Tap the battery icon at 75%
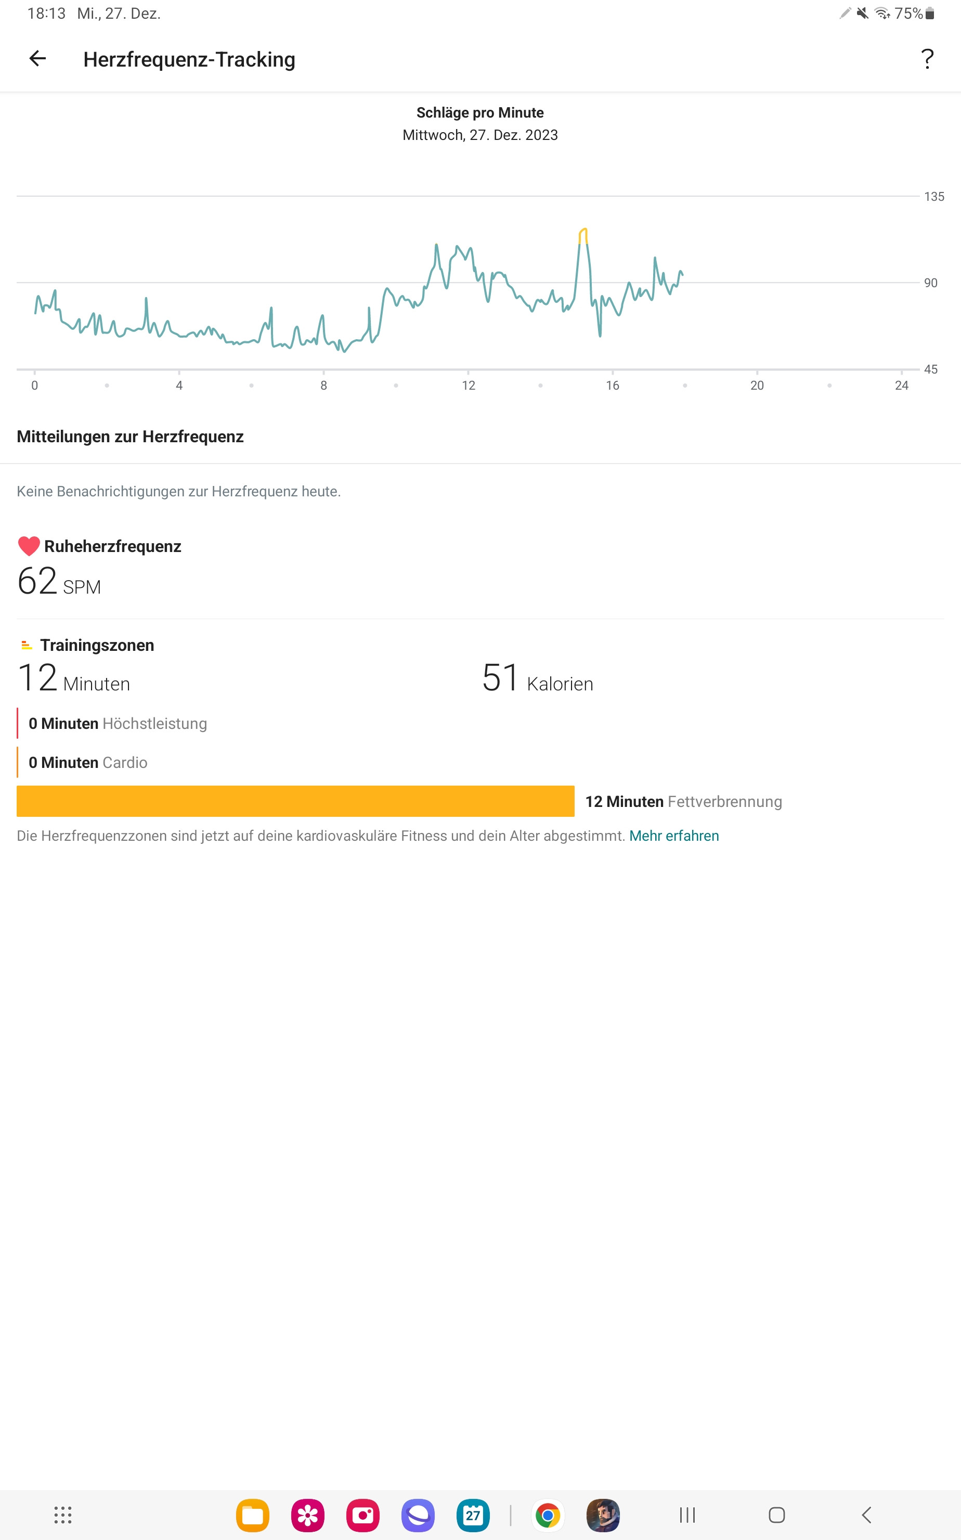The image size is (961, 1540). click(x=929, y=14)
